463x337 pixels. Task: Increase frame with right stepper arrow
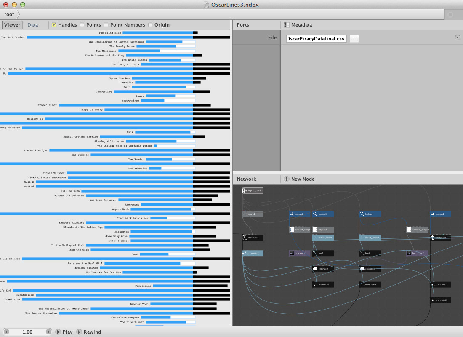click(48, 332)
